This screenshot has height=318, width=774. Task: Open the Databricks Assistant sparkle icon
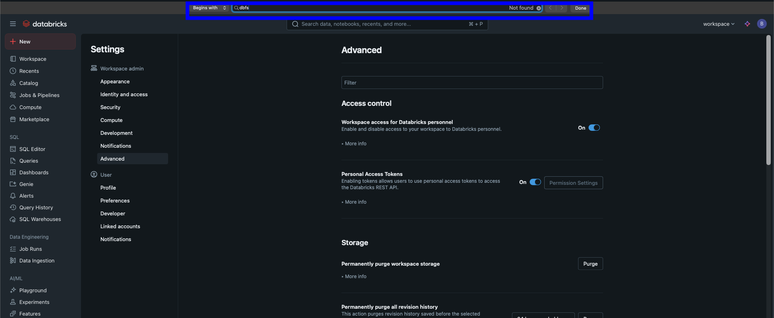(x=747, y=24)
